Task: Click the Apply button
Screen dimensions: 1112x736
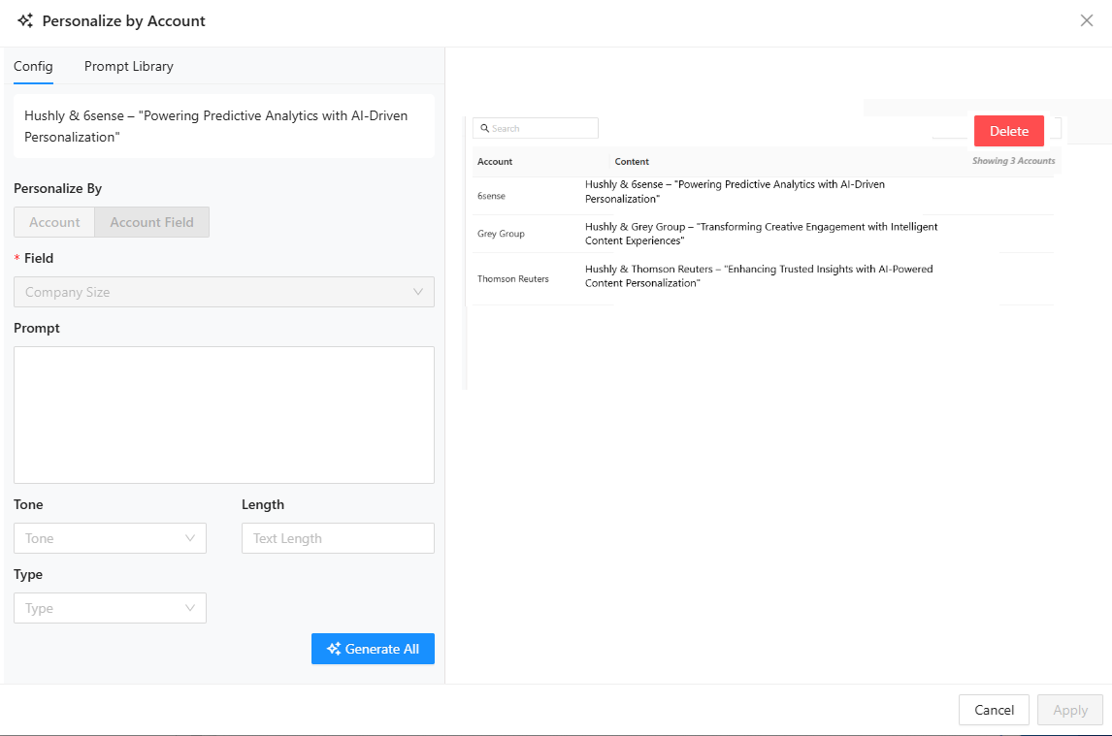Action: (1070, 710)
